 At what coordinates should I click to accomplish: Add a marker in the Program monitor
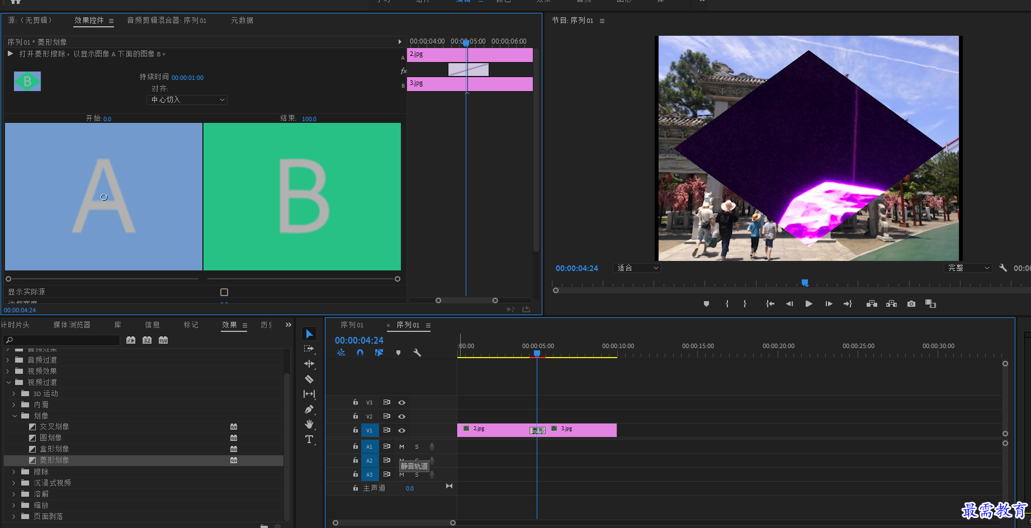[706, 304]
